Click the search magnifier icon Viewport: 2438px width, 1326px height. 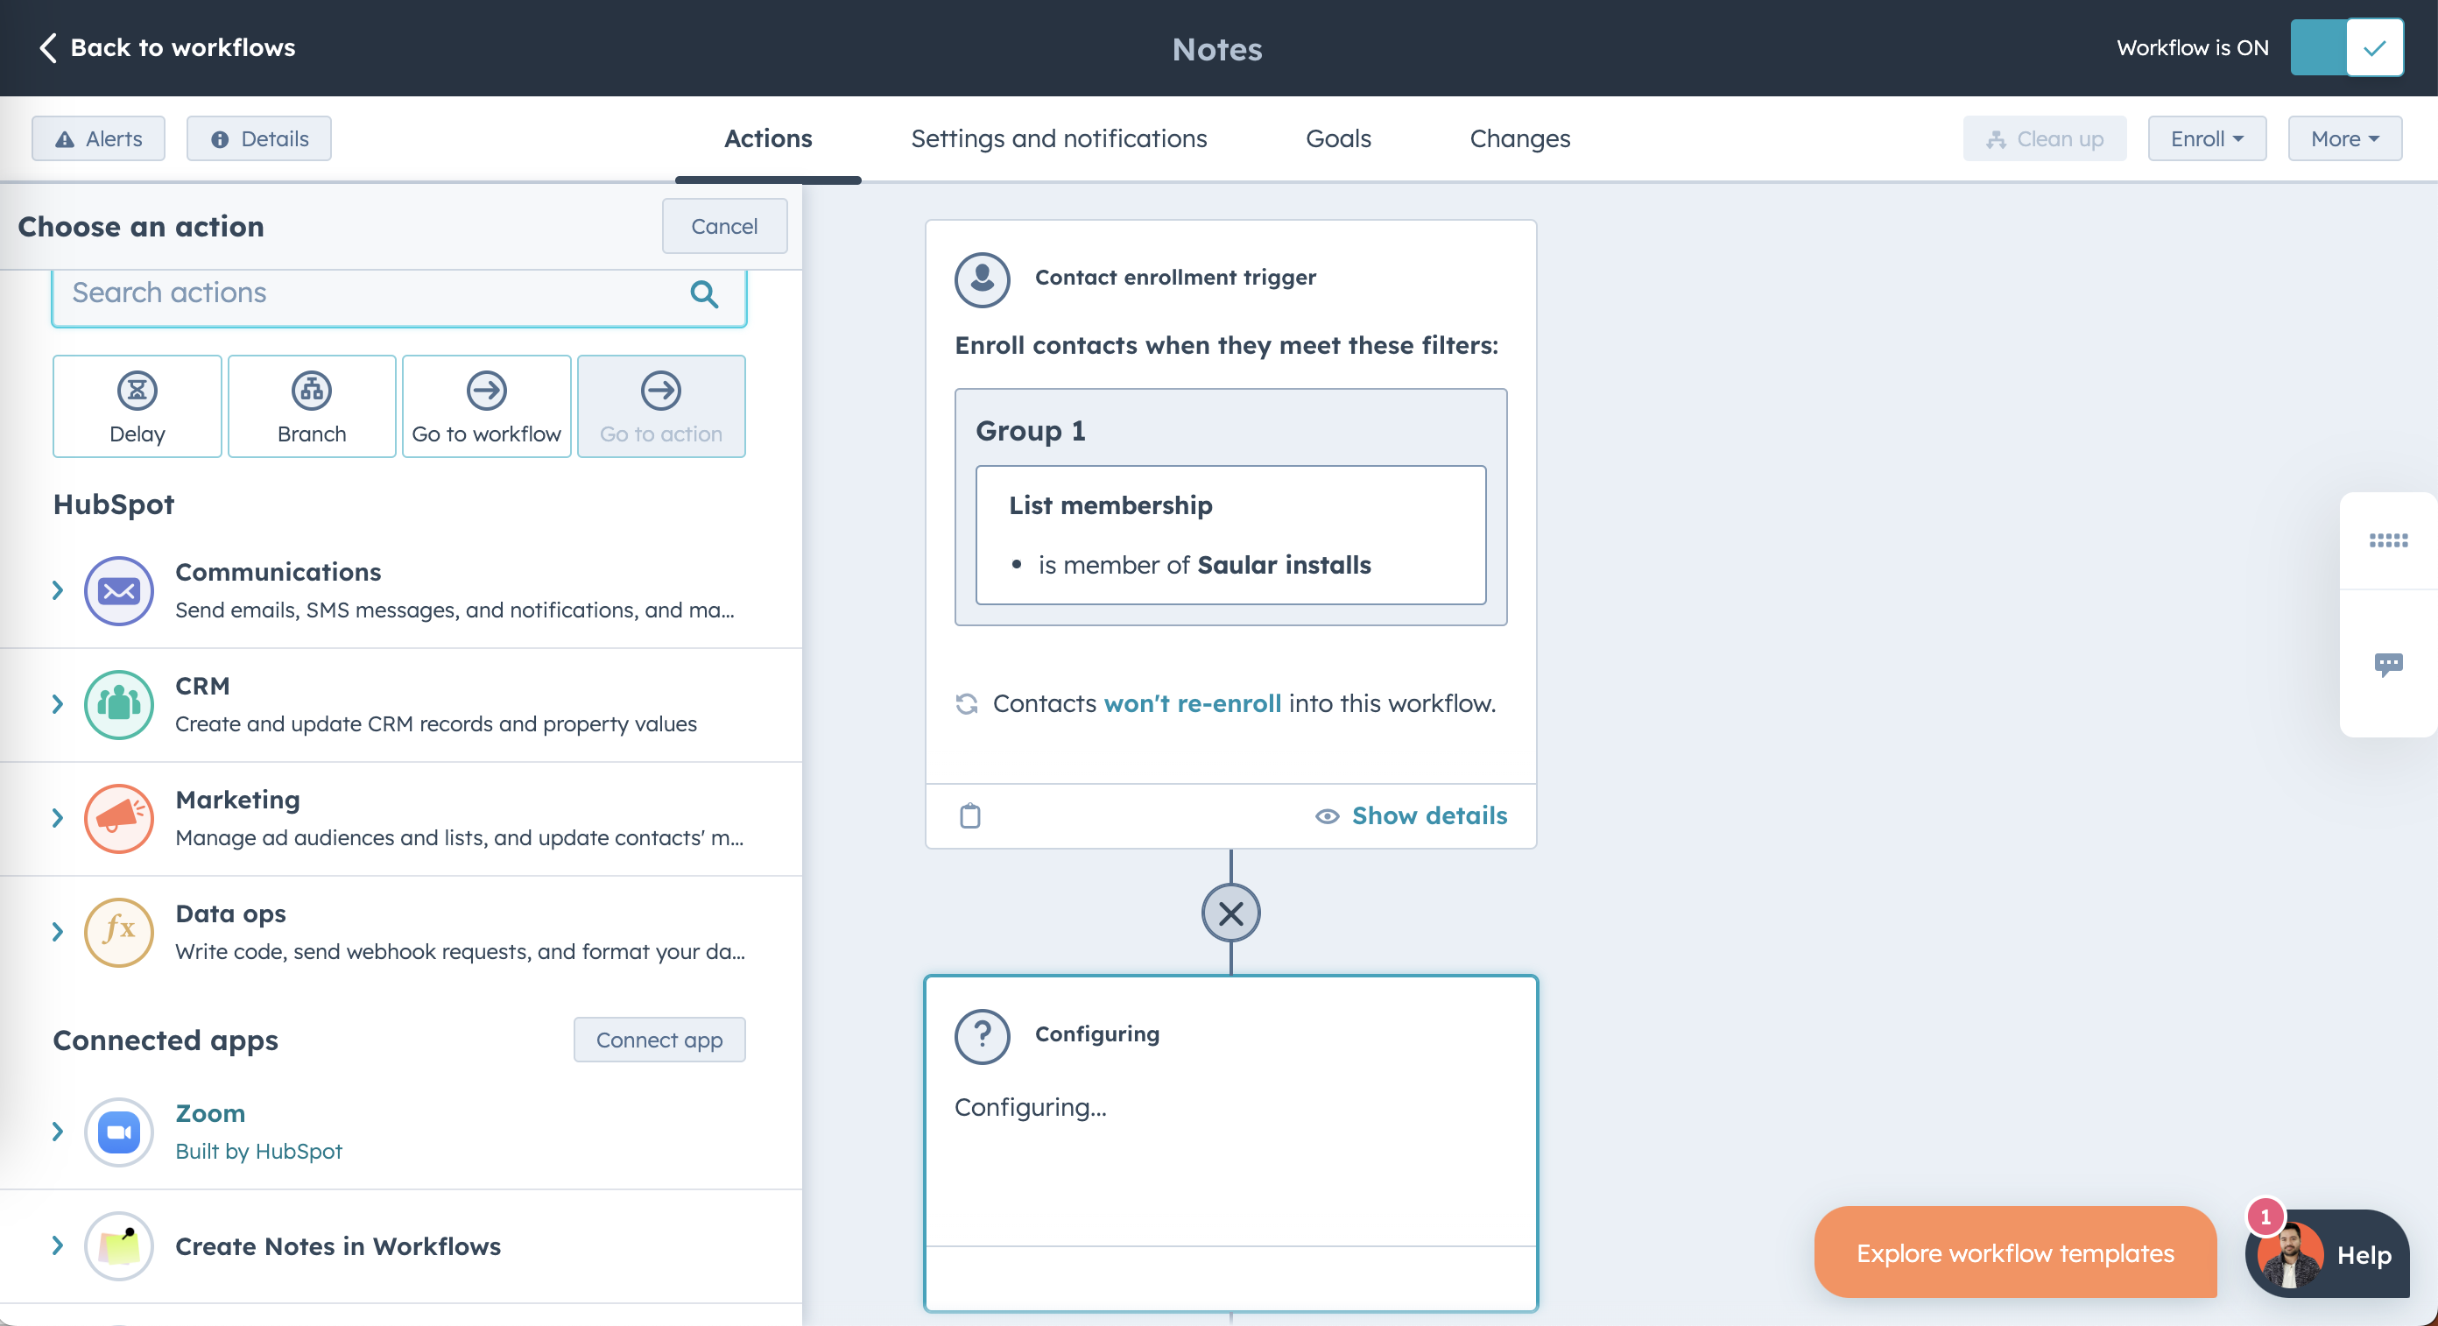click(x=704, y=293)
